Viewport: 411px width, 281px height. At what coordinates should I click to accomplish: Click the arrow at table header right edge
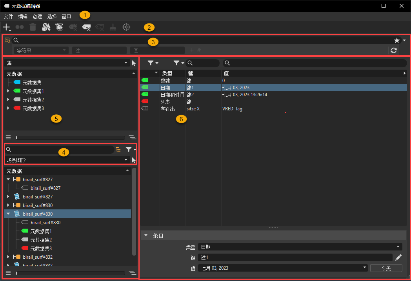click(x=404, y=73)
